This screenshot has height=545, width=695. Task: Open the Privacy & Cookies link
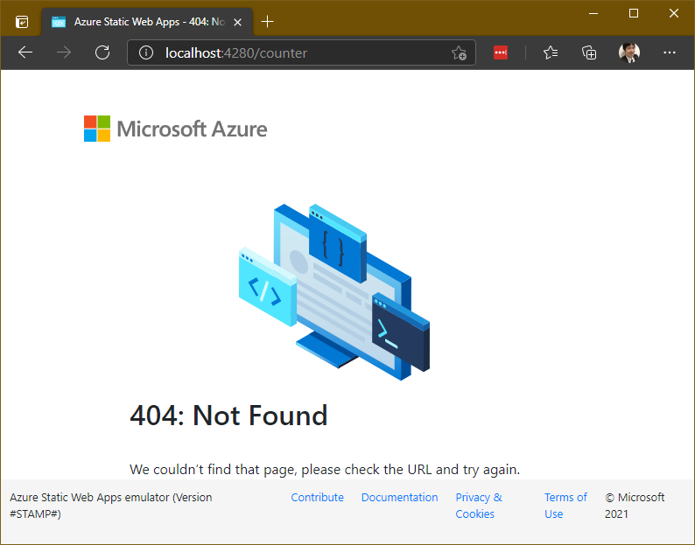[479, 506]
